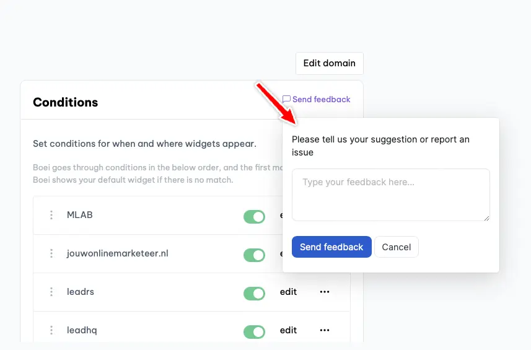The height and width of the screenshot is (350, 531).
Task: Expand the more options menu for leadhq
Action: pyautogui.click(x=325, y=330)
